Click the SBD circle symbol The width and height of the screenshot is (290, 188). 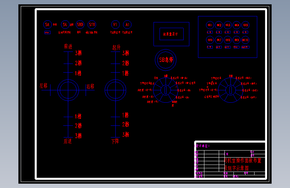coord(80,25)
